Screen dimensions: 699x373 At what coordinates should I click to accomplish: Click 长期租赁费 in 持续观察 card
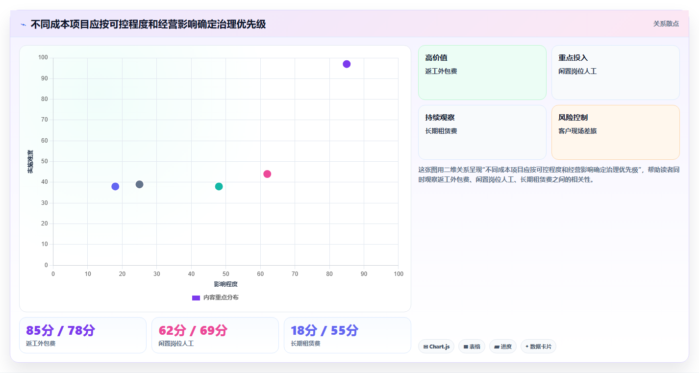[x=441, y=131]
